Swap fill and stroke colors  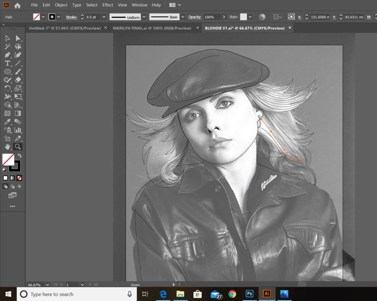20,156
